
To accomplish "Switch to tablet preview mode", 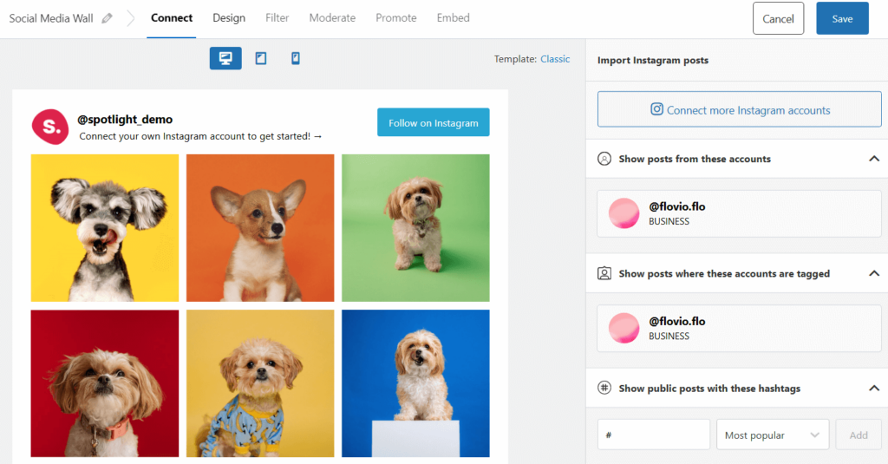I will pyautogui.click(x=260, y=58).
